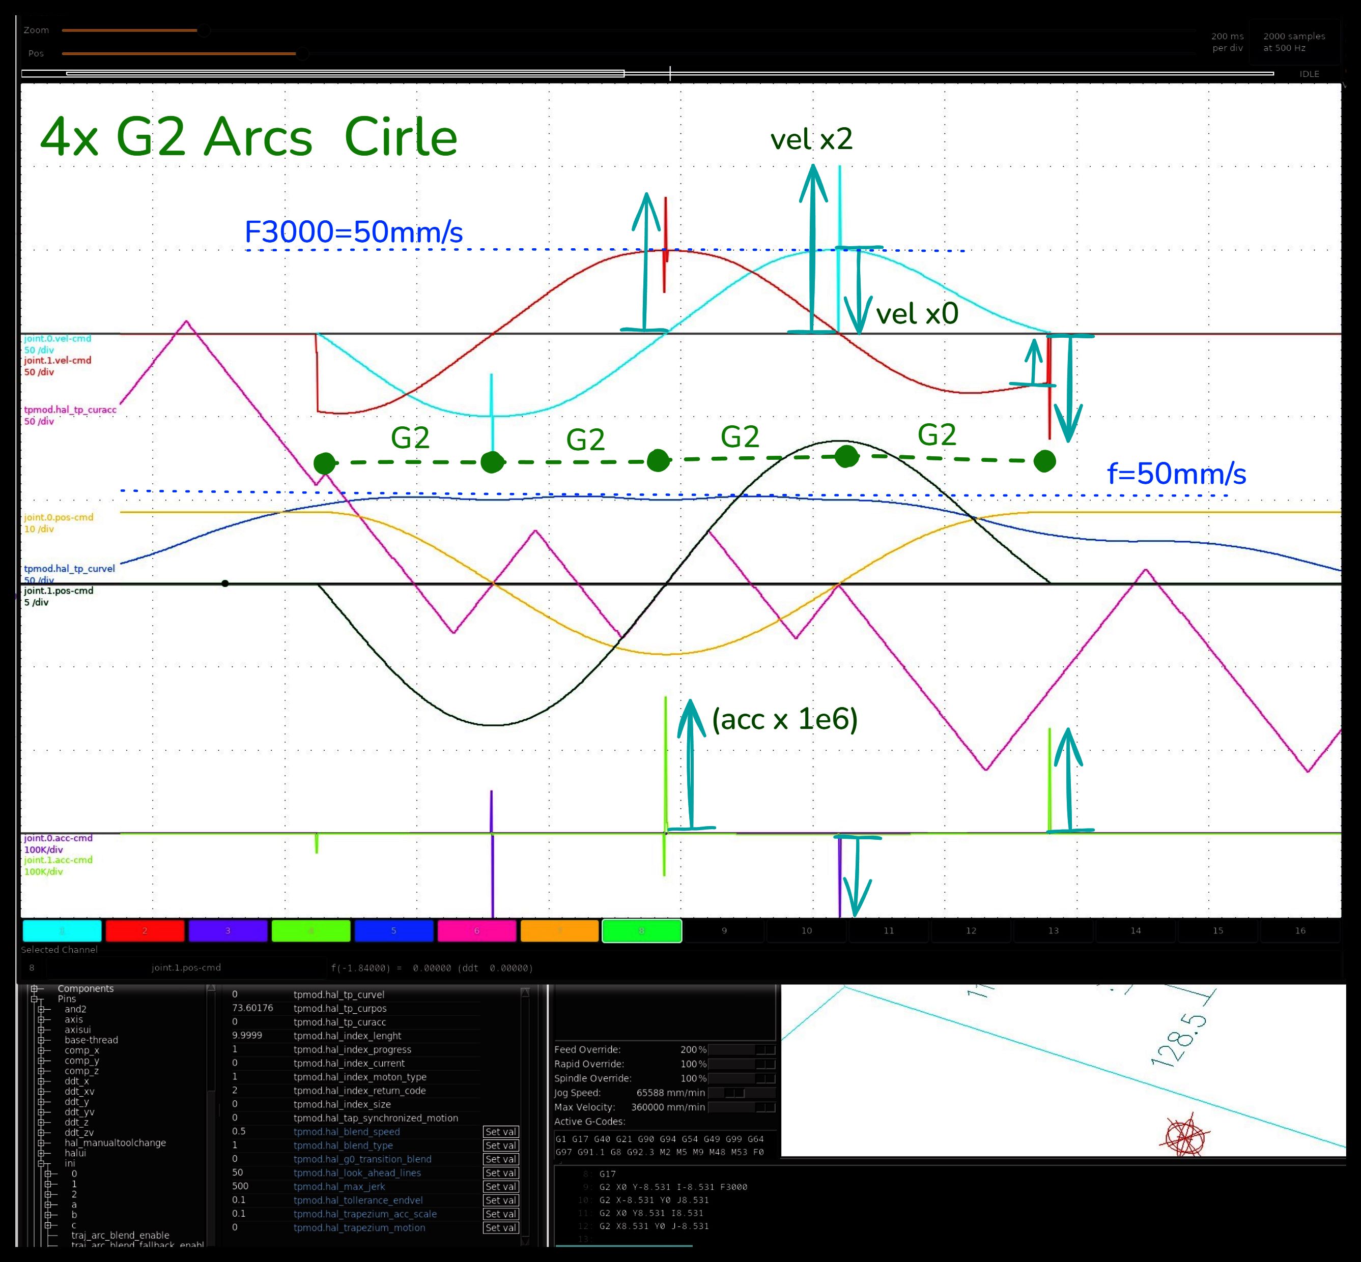The height and width of the screenshot is (1262, 1361).
Task: Select cyan channel 1 button
Action: [62, 931]
